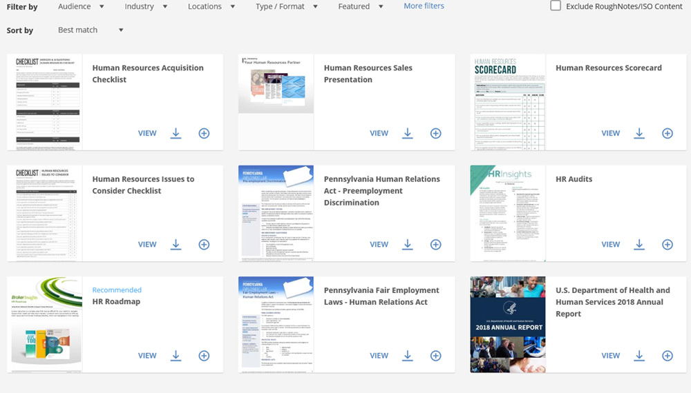
Task: Download Pennsylvania Fair Employment Laws document
Action: point(408,356)
